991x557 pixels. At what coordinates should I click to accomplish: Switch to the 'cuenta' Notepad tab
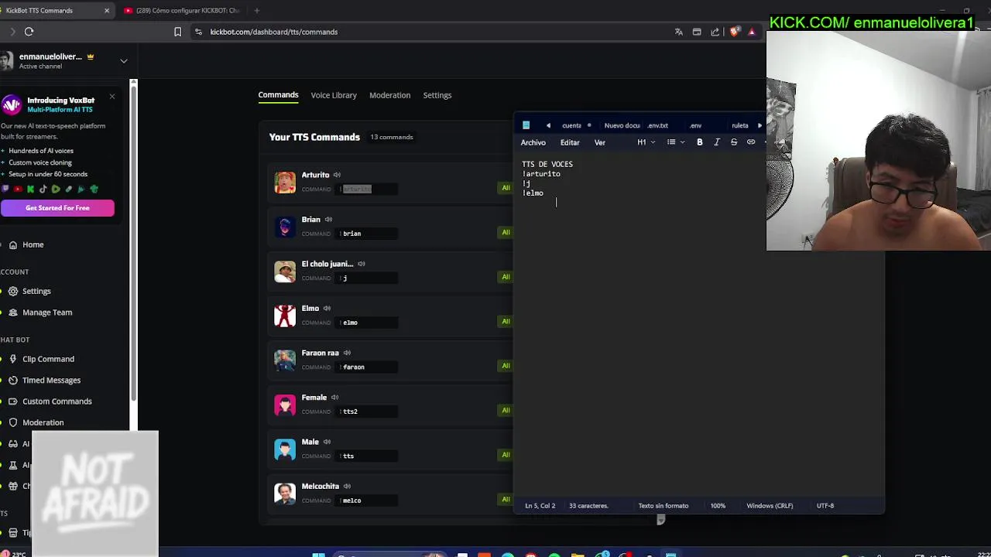[x=571, y=125]
